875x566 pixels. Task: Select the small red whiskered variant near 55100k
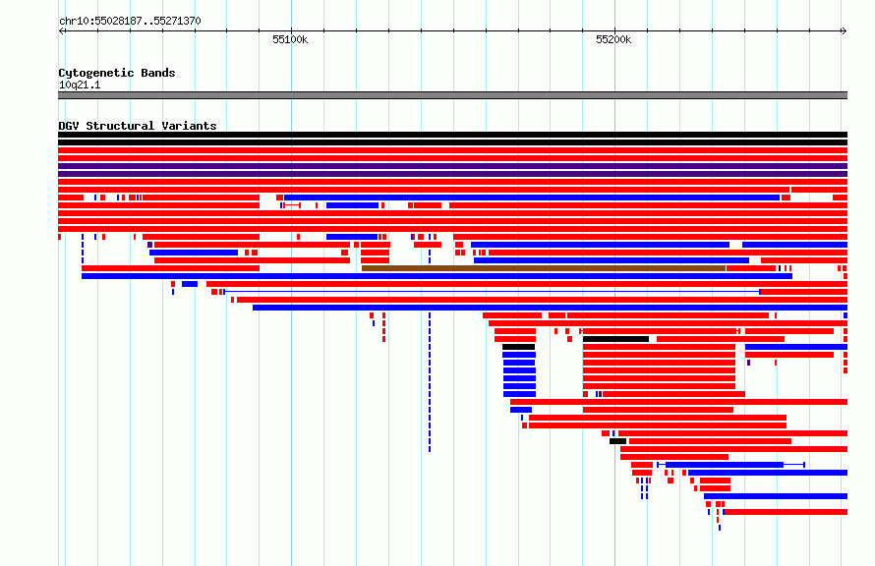292,205
